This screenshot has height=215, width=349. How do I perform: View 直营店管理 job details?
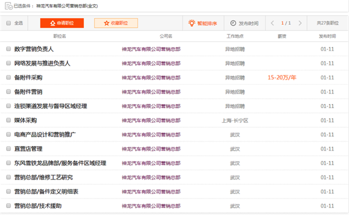[x=29, y=149]
